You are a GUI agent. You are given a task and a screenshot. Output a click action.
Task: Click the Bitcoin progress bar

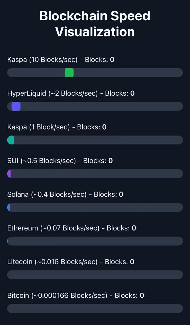tap(95, 308)
